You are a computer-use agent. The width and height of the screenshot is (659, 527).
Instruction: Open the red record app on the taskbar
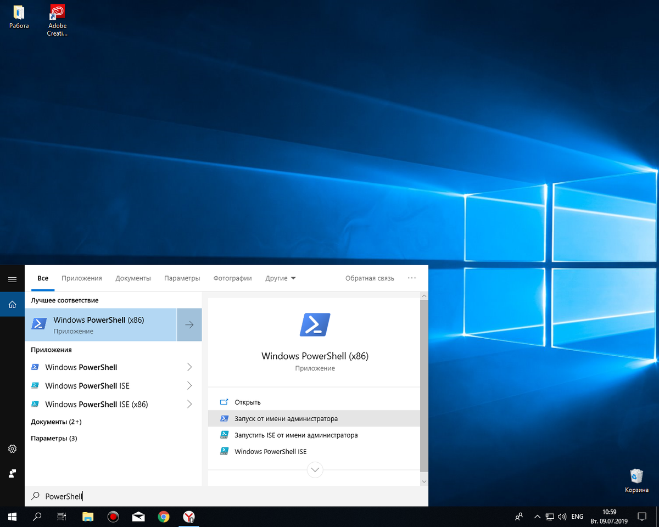(113, 517)
